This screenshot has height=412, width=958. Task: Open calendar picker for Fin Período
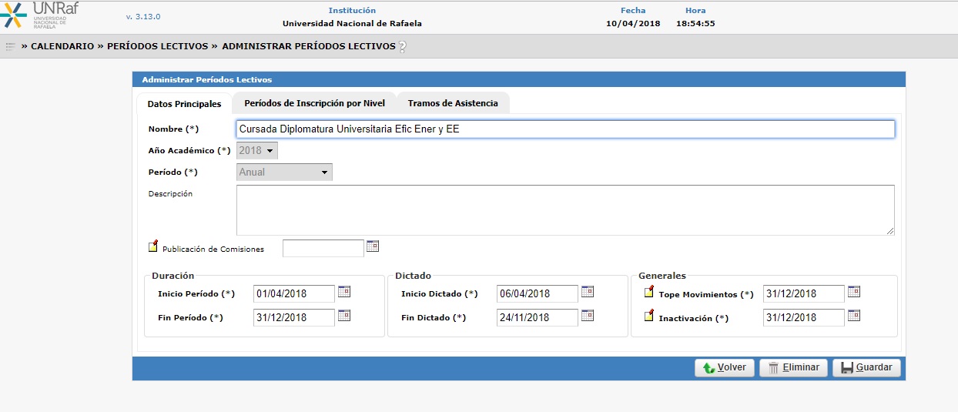[x=344, y=316]
